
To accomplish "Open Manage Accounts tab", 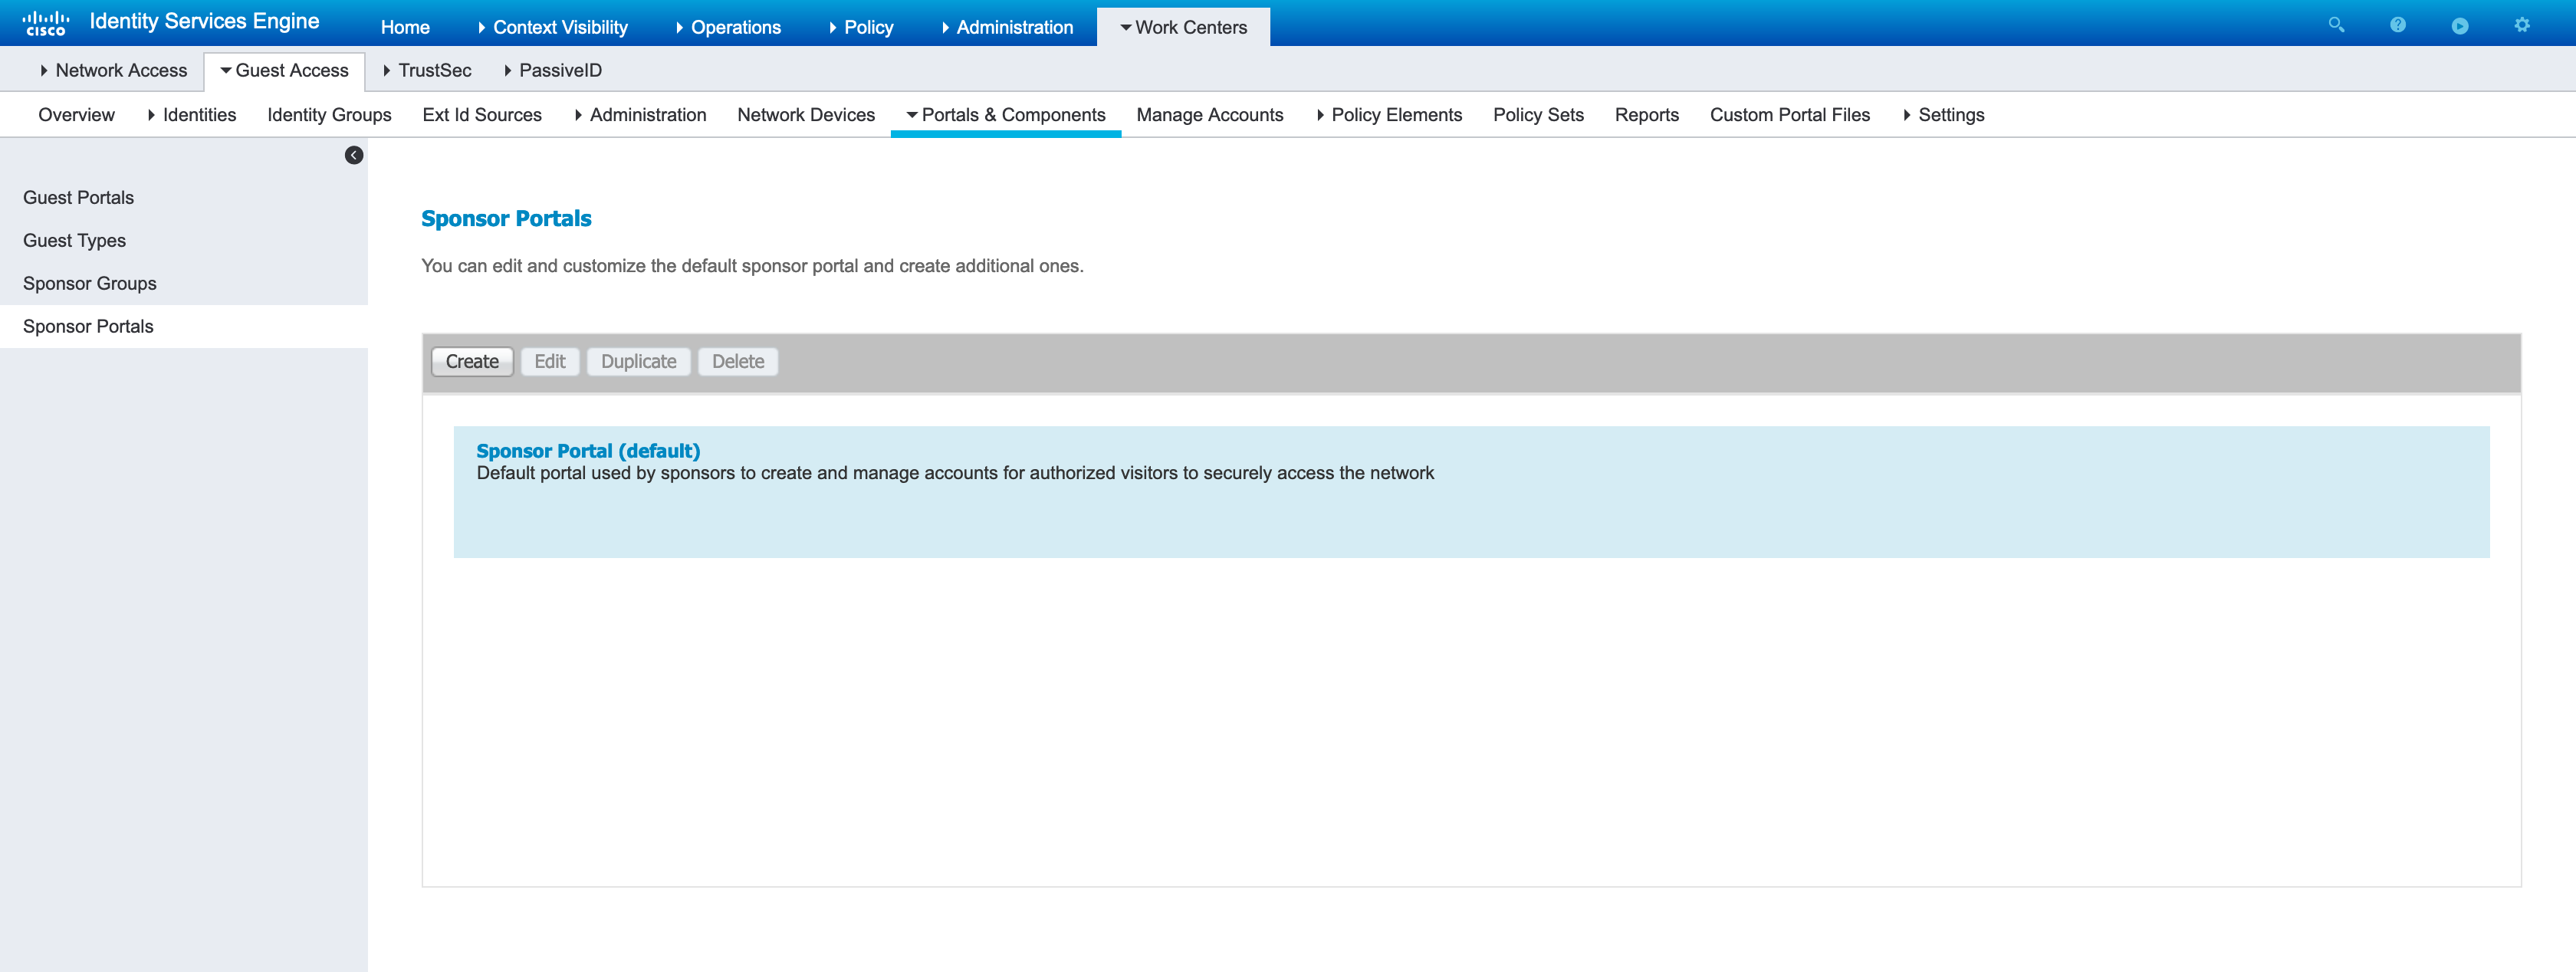I will point(1210,115).
